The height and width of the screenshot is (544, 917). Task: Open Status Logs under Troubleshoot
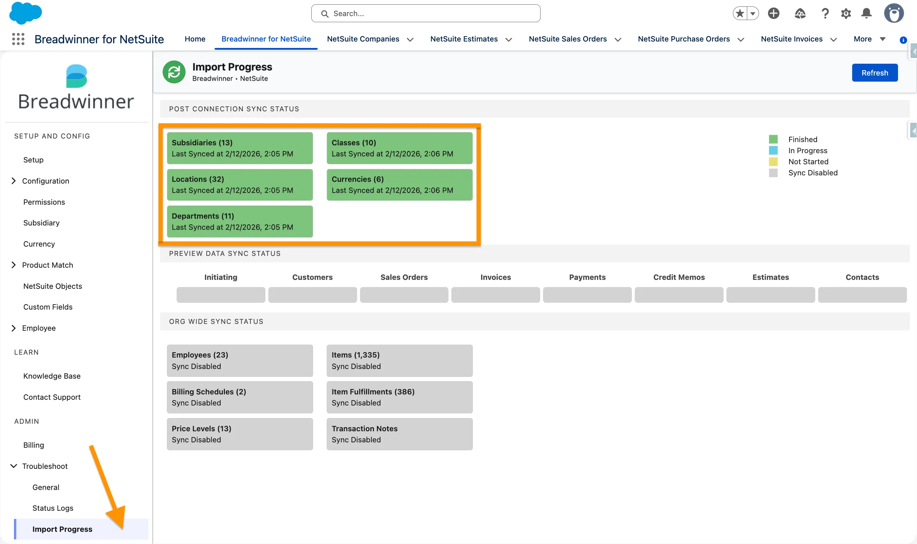click(53, 508)
